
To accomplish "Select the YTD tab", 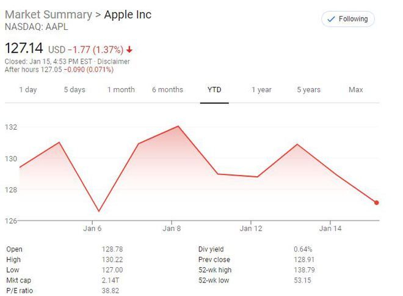I will [x=214, y=90].
